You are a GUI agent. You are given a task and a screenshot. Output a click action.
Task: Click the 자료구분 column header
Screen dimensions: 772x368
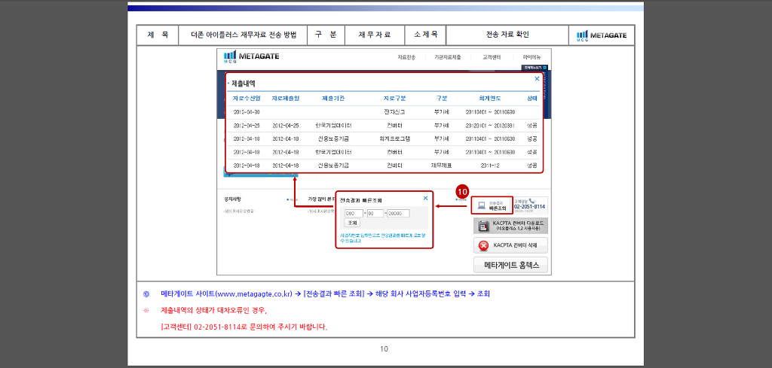(394, 99)
